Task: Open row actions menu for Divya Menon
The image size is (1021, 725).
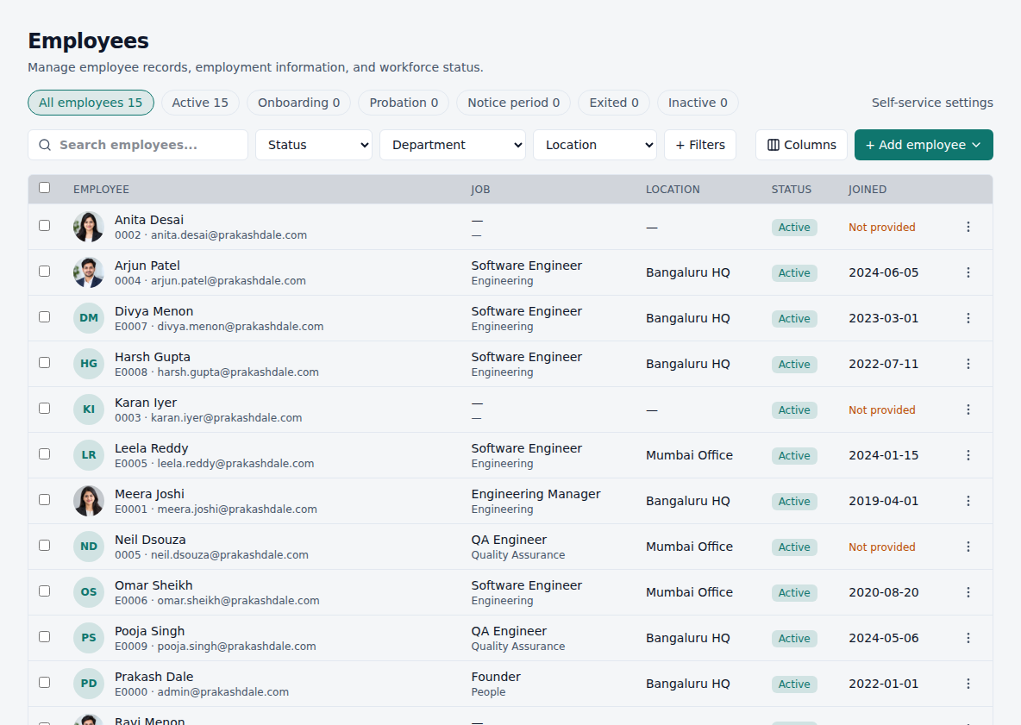Action: pos(968,317)
